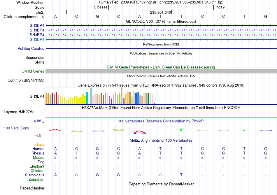Click the A base in X_tropicalis row

click(55, 175)
